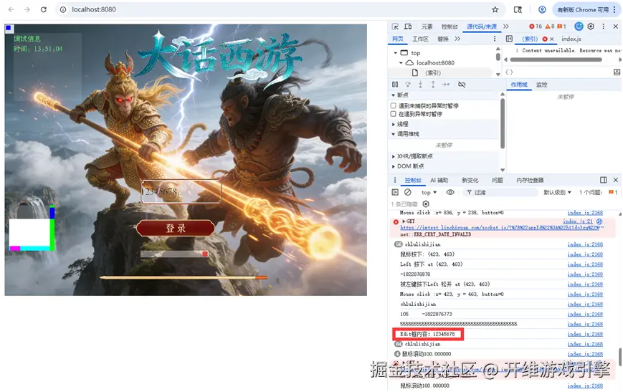The width and height of the screenshot is (623, 392).
Task: Click the sources panel three-dot more options
Action: pyautogui.click(x=495, y=39)
